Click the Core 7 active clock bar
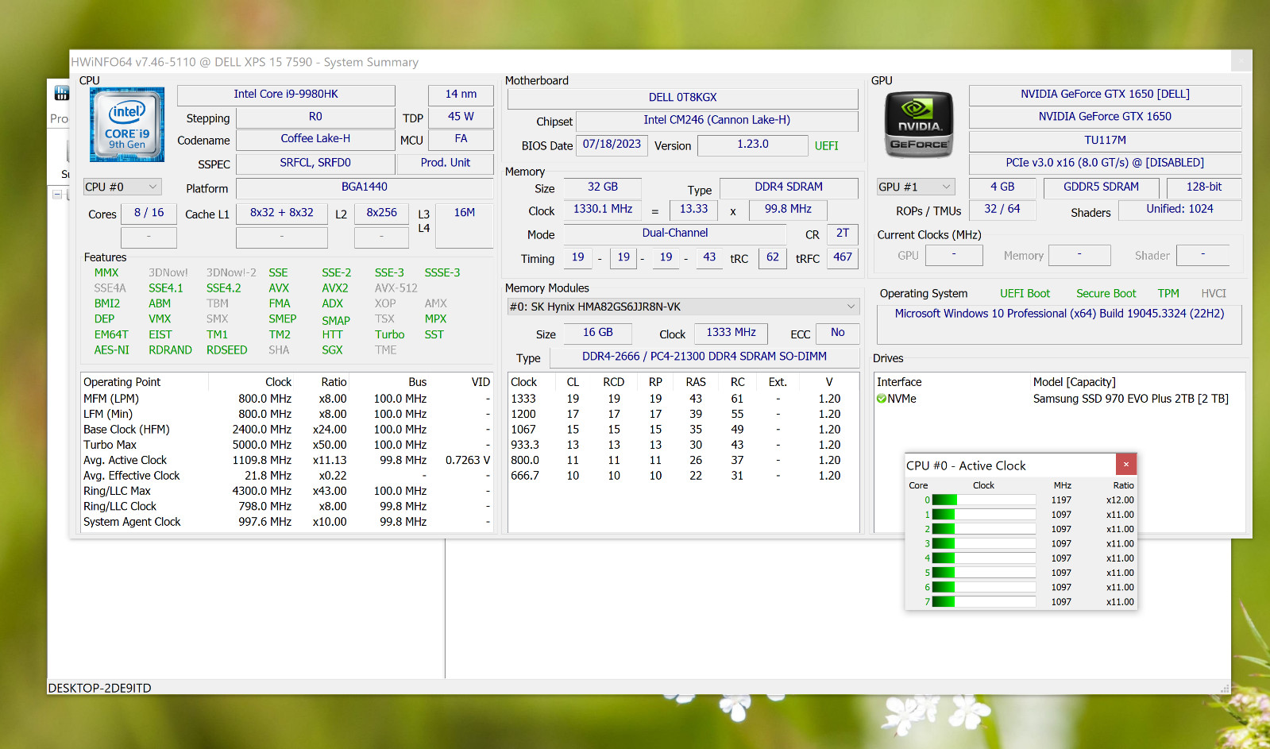Screen dimensions: 1270x749 [x=983, y=601]
